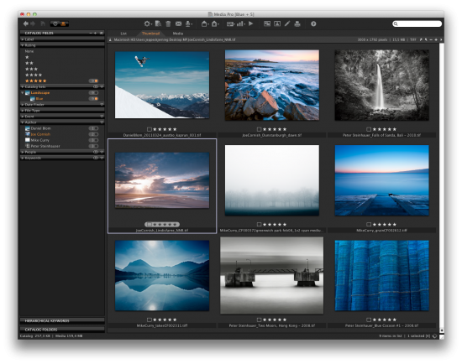Screen dimensions: 462x364
Task: Click the portrait image icon in toolbar
Action: 277,23
